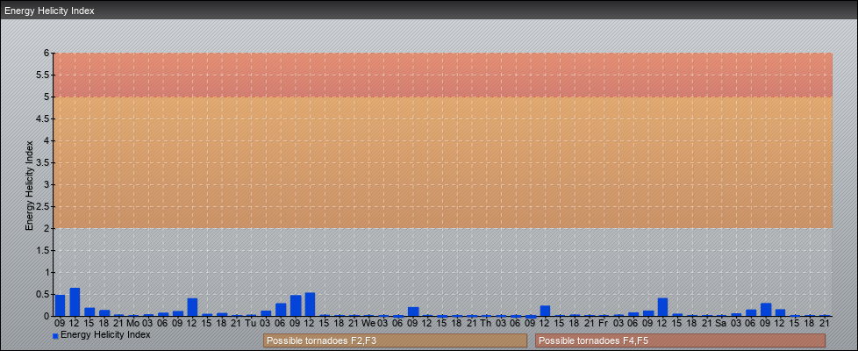This screenshot has height=351, width=858.
Task: Select the Possible tornadoes F2,F3 legend box
Action: point(395,340)
